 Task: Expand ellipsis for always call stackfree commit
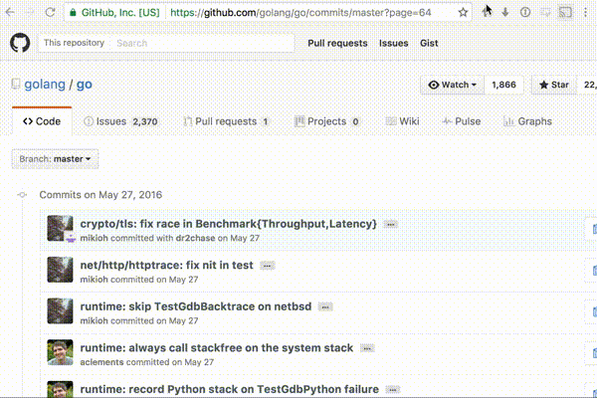(367, 348)
